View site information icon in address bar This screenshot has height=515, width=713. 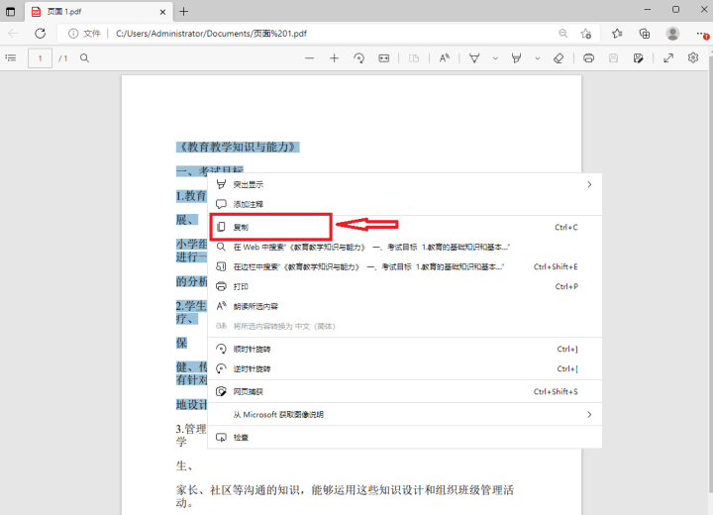72,34
